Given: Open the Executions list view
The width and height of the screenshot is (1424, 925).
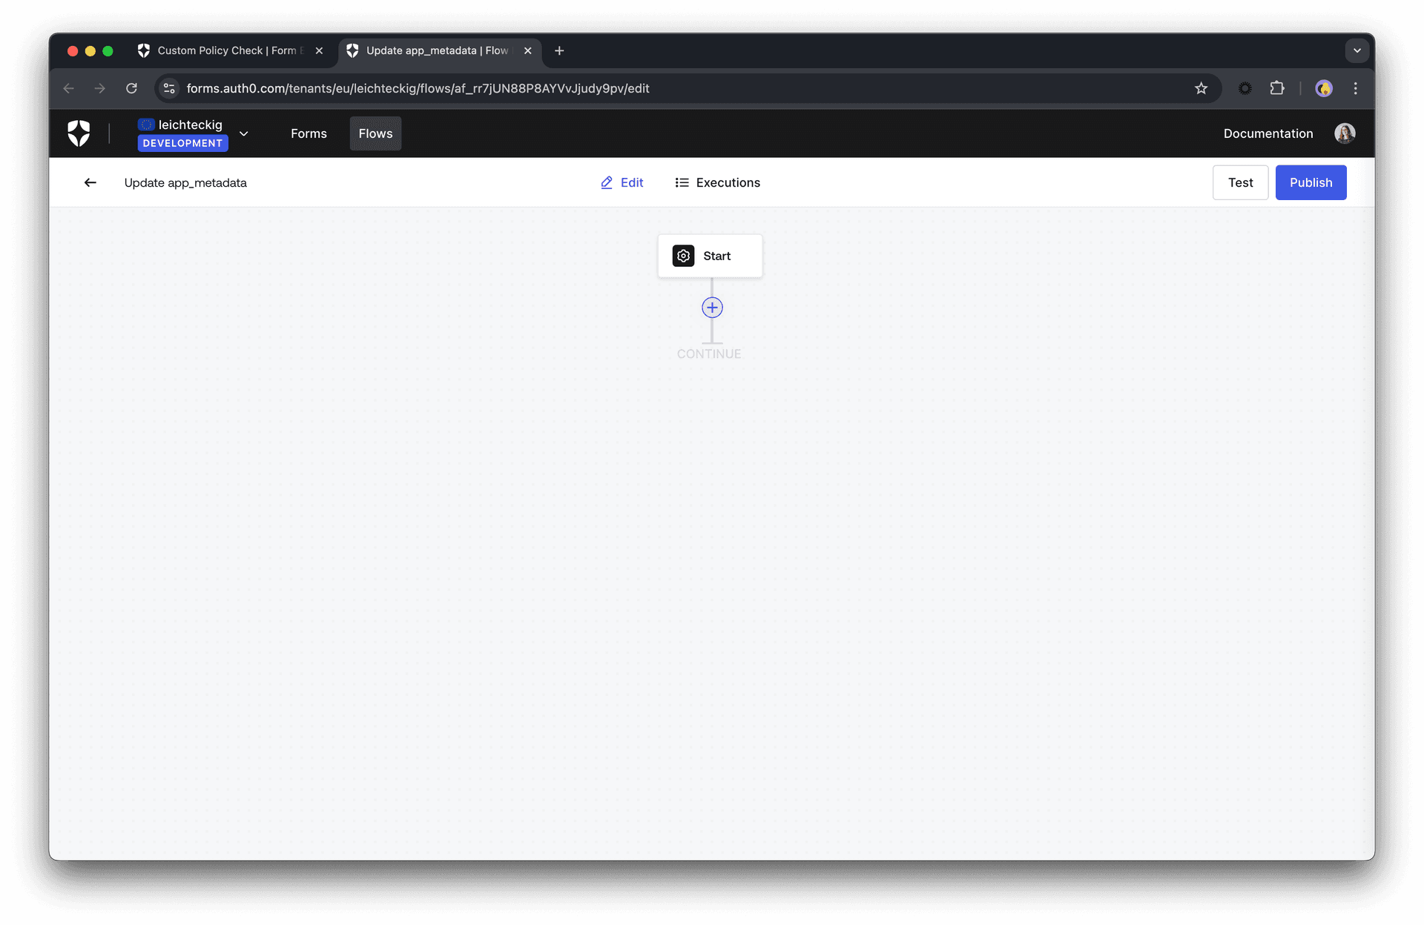Looking at the screenshot, I should [716, 182].
